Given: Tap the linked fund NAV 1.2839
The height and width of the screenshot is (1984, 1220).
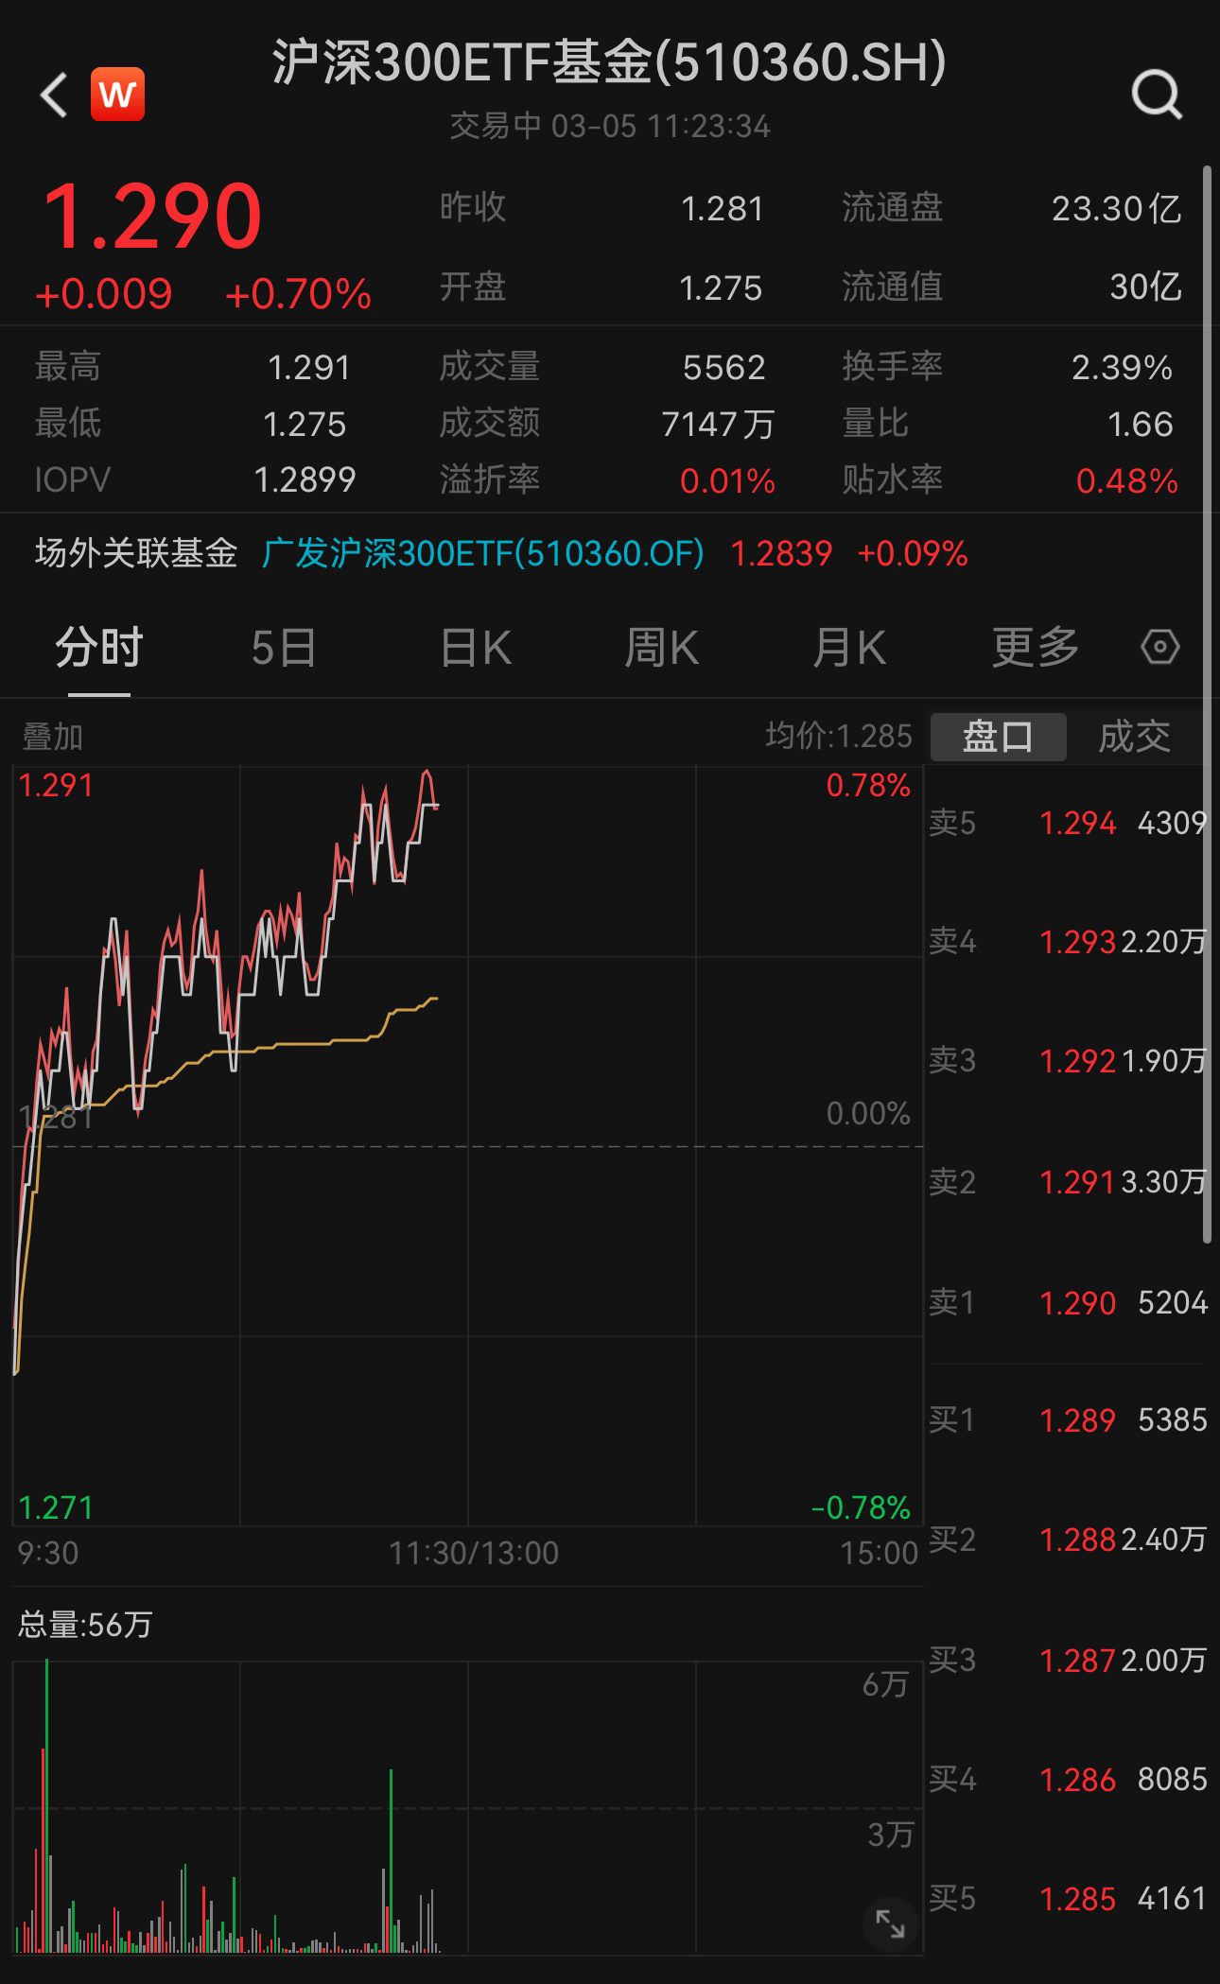Looking at the screenshot, I should click(781, 553).
